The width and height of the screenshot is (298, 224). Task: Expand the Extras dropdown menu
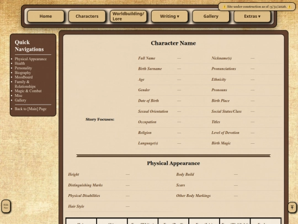[252, 16]
